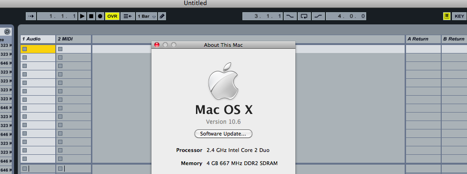This screenshot has width=467, height=174.
Task: Click the stop-clips square below the 2 MIDI slots
Action: click(60, 169)
